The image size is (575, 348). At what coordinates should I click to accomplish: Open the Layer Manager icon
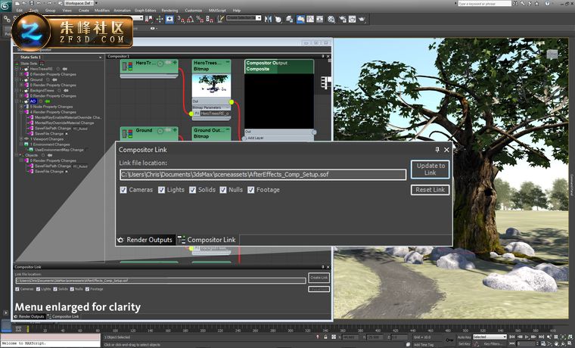(x=290, y=19)
